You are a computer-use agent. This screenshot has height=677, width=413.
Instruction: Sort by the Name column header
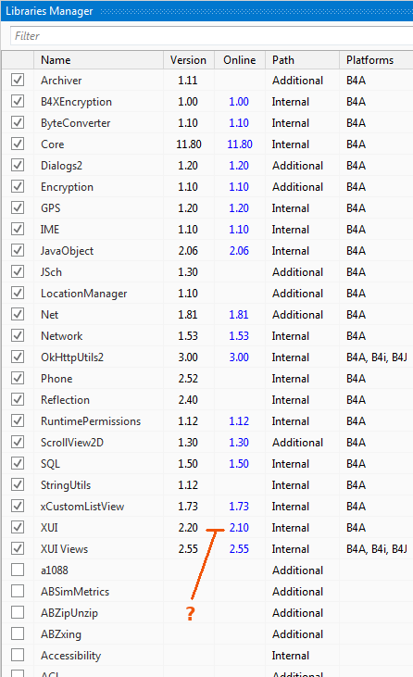(98, 60)
